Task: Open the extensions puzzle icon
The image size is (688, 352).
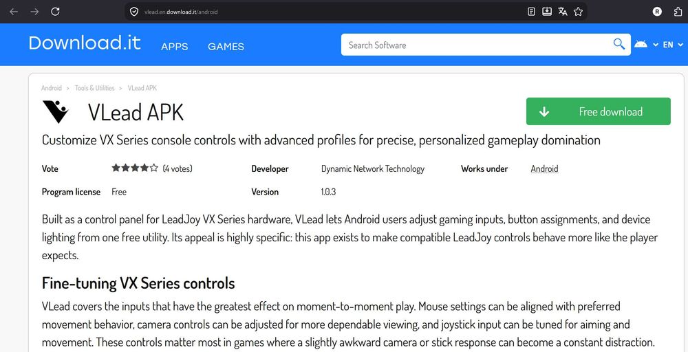Action: 678,12
